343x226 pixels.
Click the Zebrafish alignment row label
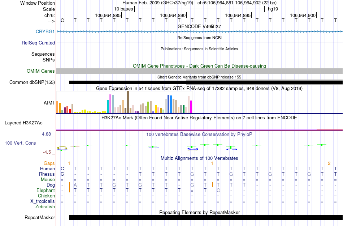click(45, 206)
